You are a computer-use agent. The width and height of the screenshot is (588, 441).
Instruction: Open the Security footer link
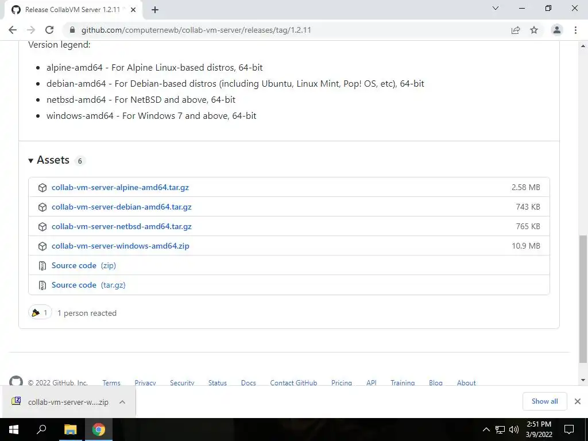[182, 382]
